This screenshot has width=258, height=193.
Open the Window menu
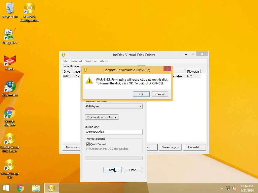point(91,61)
